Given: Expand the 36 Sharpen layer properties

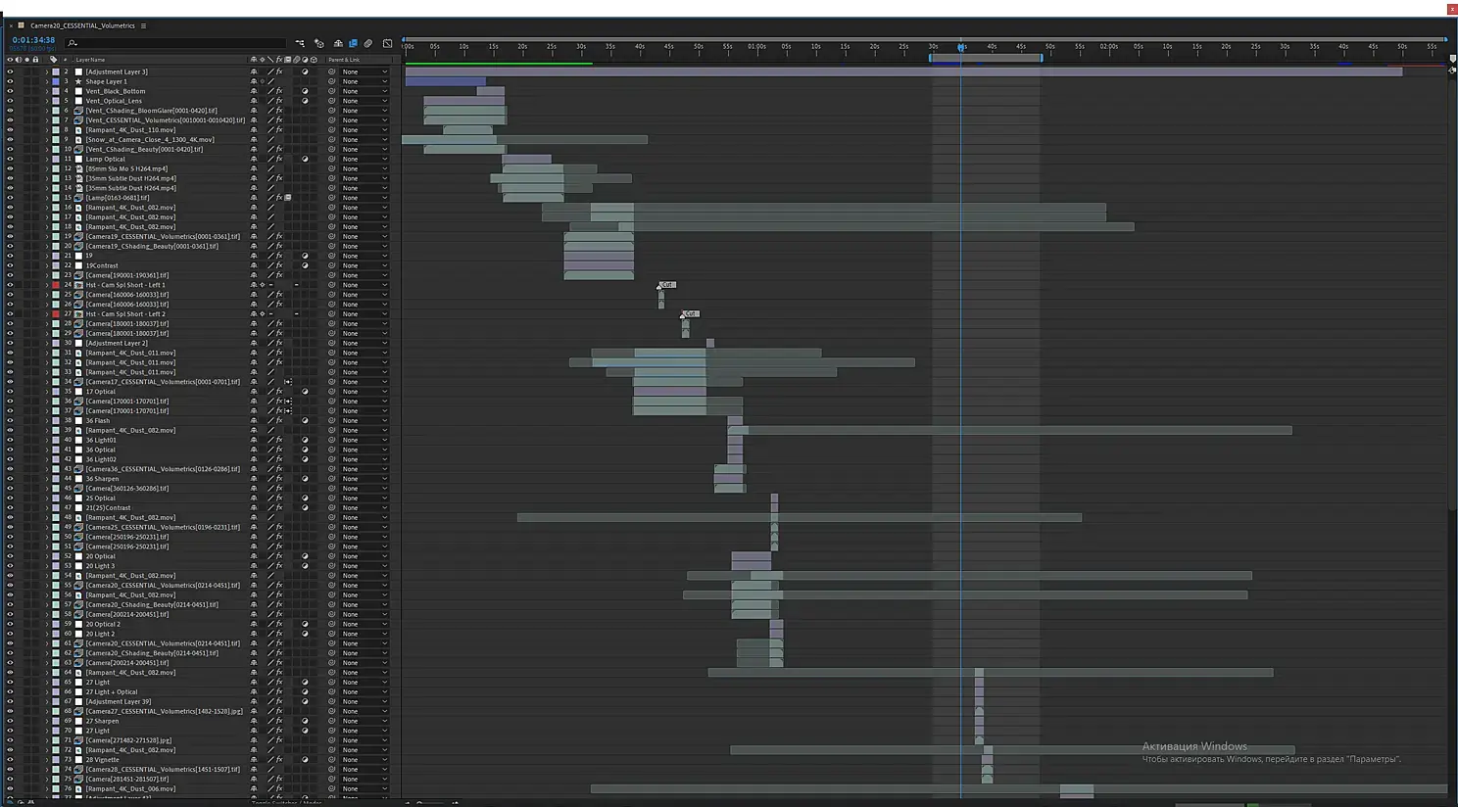Looking at the screenshot, I should [46, 479].
